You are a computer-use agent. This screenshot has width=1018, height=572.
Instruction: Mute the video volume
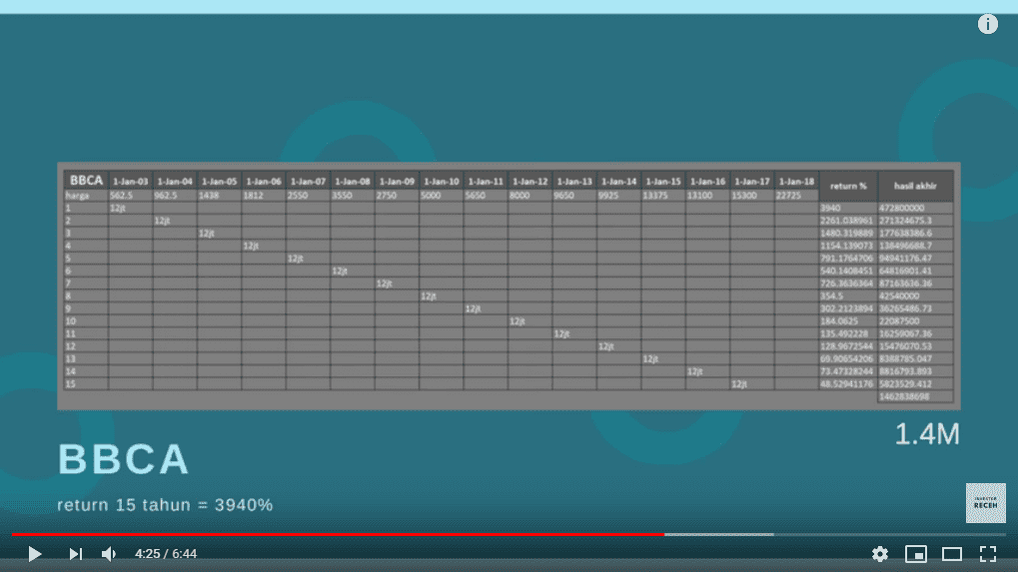coord(109,554)
